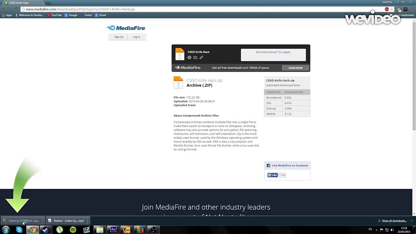Open the OBS taskbar icon

point(154,230)
